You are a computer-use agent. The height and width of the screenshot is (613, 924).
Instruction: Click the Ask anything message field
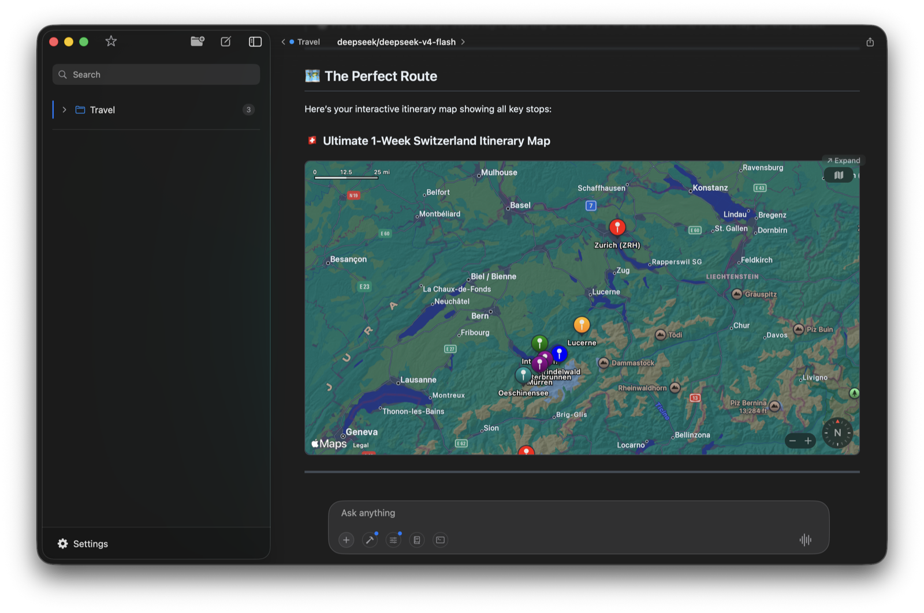tap(579, 513)
